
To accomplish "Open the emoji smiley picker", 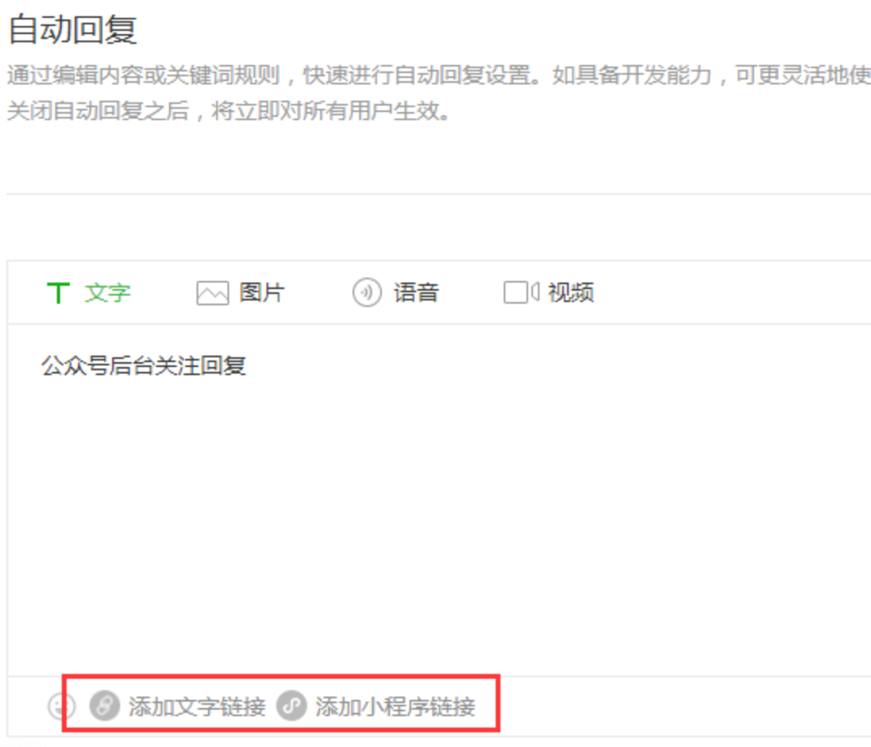I will [x=61, y=706].
